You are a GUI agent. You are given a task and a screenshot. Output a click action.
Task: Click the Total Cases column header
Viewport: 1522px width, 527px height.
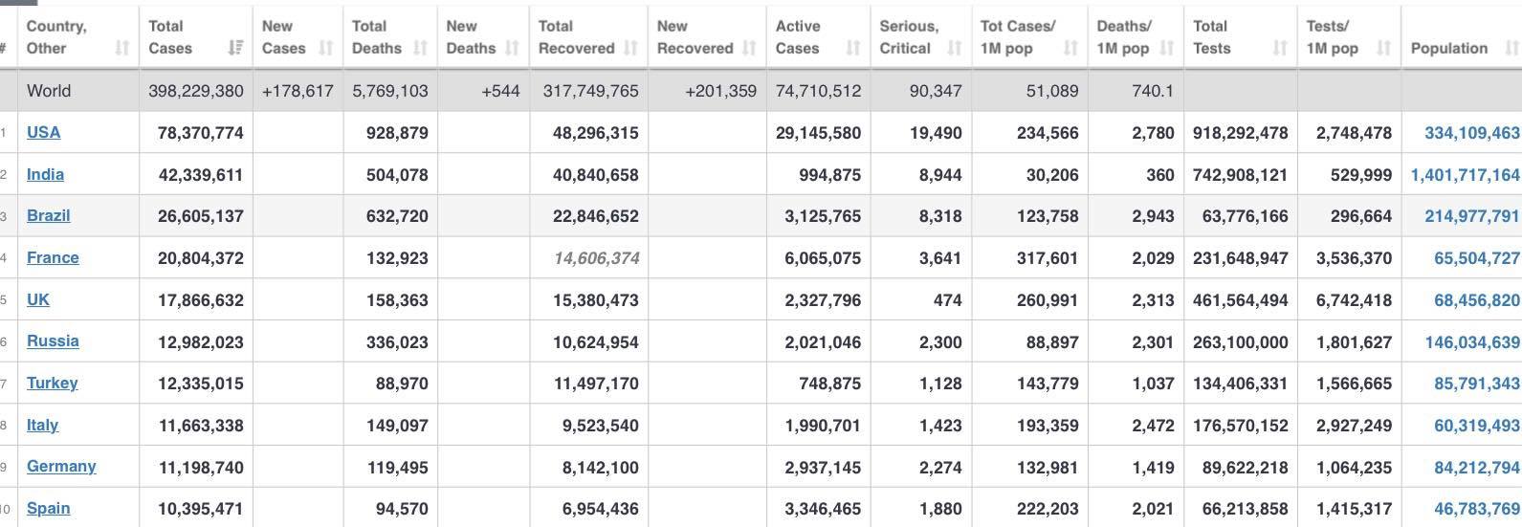click(x=196, y=37)
